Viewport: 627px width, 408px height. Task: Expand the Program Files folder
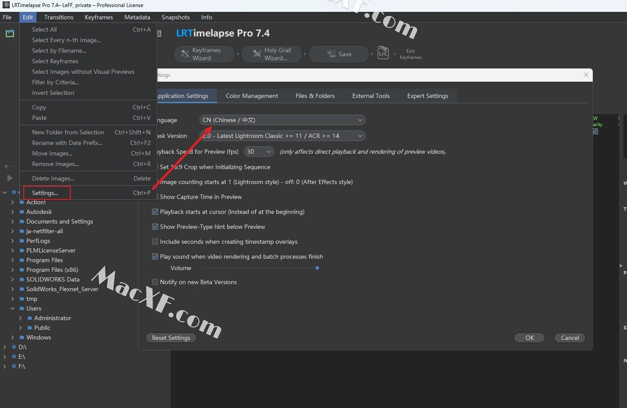[x=12, y=260]
